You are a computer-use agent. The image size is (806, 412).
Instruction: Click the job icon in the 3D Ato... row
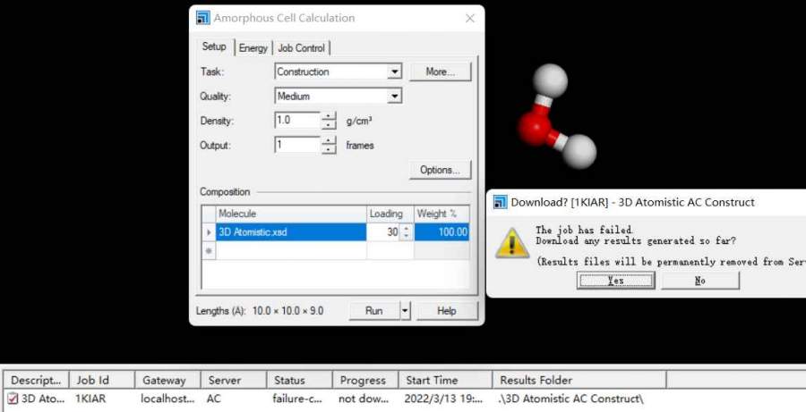[13, 399]
